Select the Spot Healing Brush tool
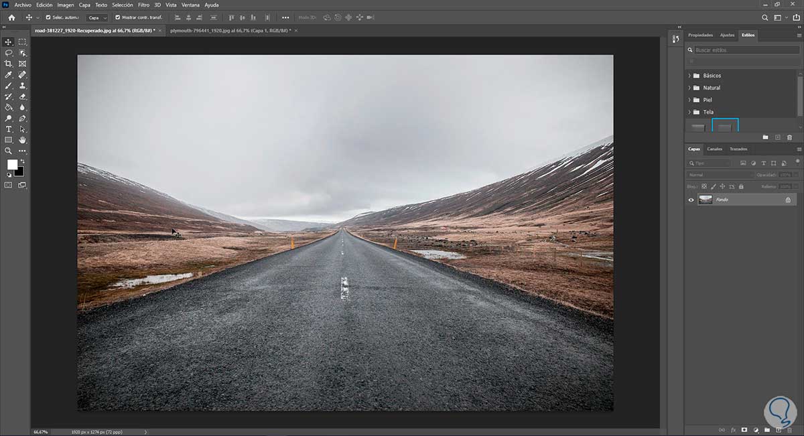Image resolution: width=804 pixels, height=436 pixels. 22,74
